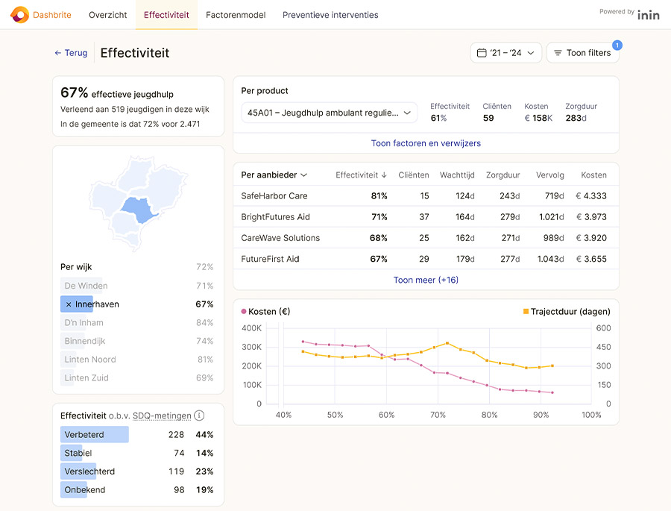Show more providers with Toon meer (+16)
Viewport: 671px width, 511px height.
(x=426, y=280)
